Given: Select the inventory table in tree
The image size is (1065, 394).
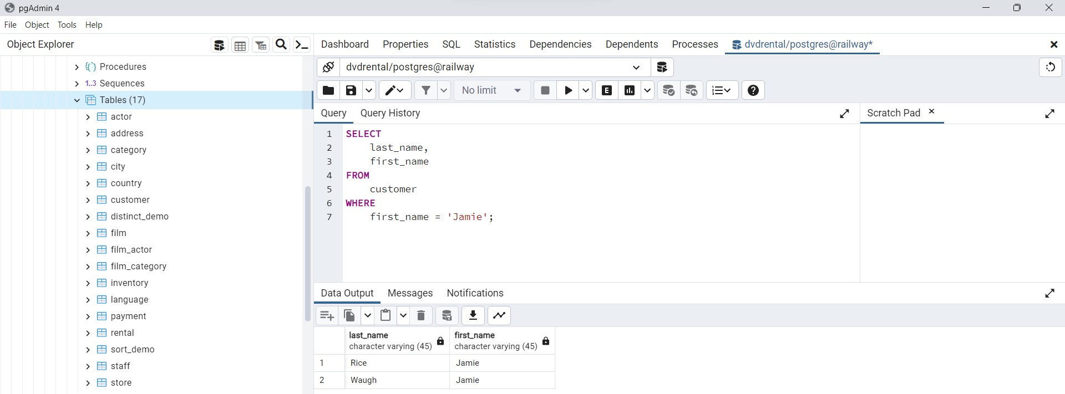Looking at the screenshot, I should 129,283.
